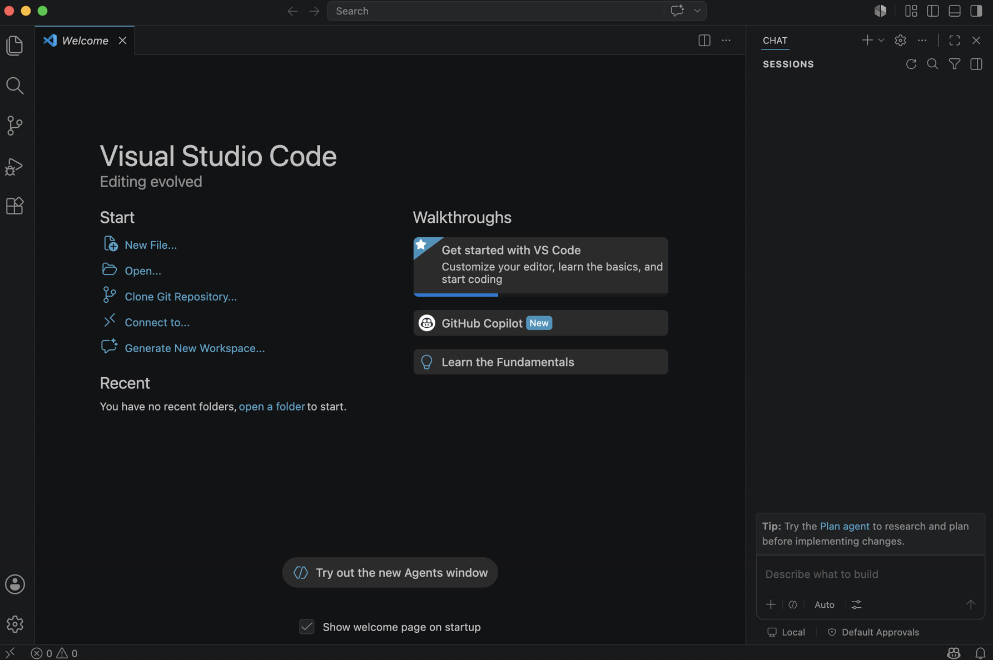Open the Accounts menu in the activity bar
Screen dimensions: 993x660
click(x=15, y=584)
